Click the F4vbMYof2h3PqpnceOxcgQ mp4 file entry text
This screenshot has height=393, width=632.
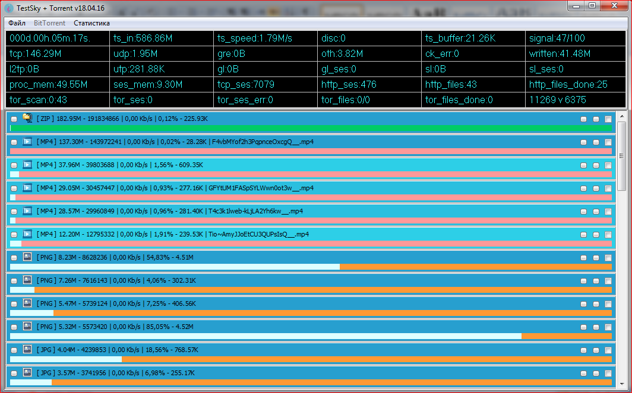[x=263, y=142]
